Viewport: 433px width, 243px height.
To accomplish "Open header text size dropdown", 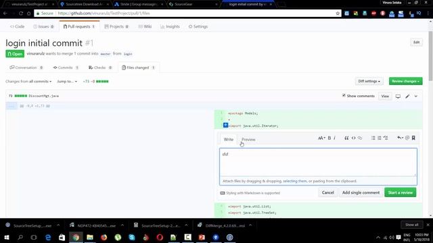I will 321,138.
